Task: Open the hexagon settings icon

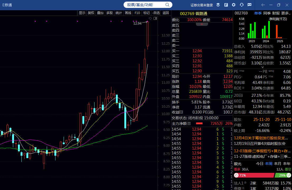Action: [x=234, y=5]
